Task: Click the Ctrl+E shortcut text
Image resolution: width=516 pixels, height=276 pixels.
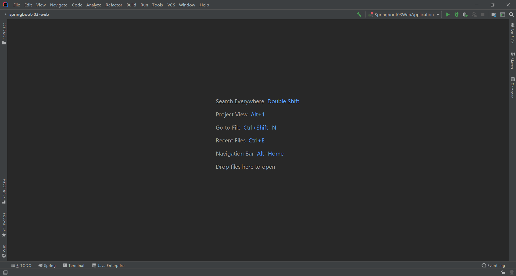Action: [256, 141]
